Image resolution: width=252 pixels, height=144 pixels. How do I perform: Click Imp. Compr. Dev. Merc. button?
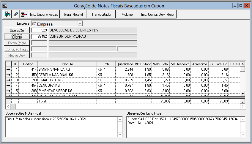click(158, 14)
